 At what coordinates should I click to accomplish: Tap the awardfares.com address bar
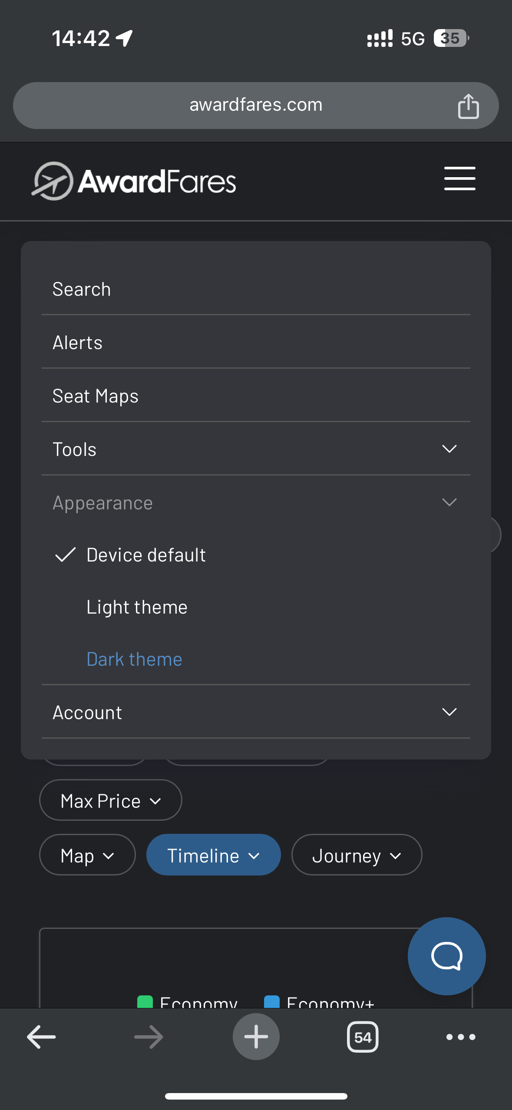point(255,105)
